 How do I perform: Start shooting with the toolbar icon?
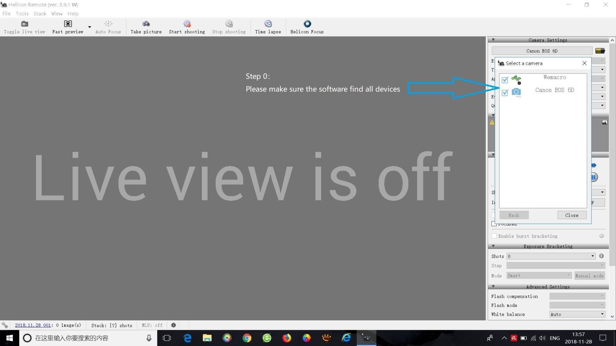pyautogui.click(x=187, y=24)
